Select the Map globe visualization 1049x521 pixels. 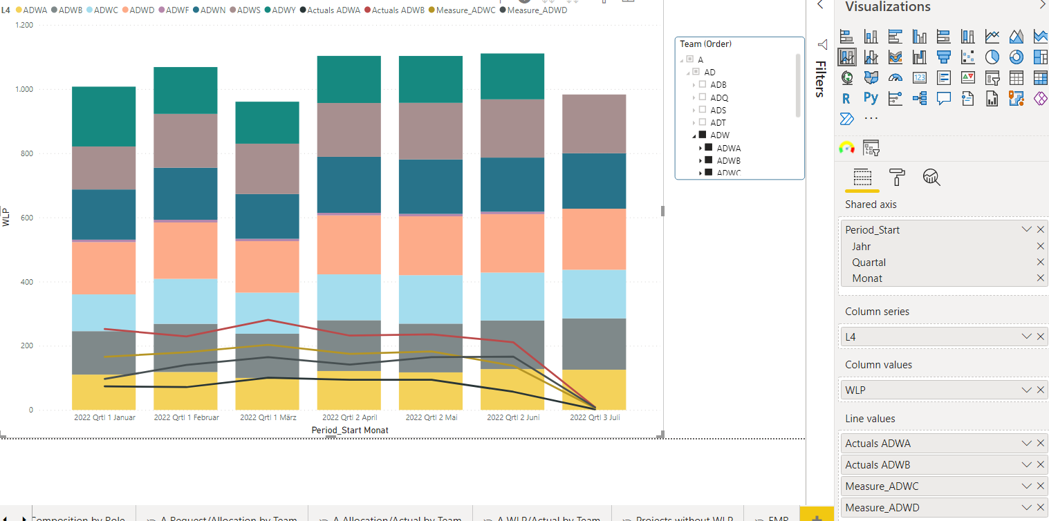(846, 77)
